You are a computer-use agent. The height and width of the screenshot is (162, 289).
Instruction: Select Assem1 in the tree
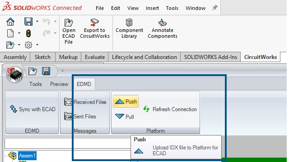pos(27,156)
